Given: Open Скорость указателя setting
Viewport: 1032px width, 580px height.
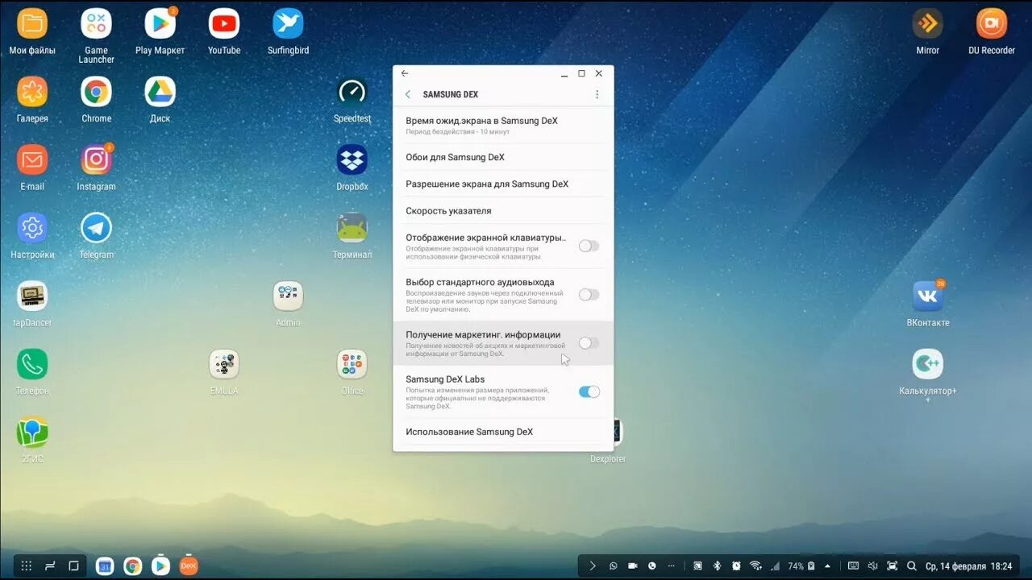Looking at the screenshot, I should click(x=503, y=210).
